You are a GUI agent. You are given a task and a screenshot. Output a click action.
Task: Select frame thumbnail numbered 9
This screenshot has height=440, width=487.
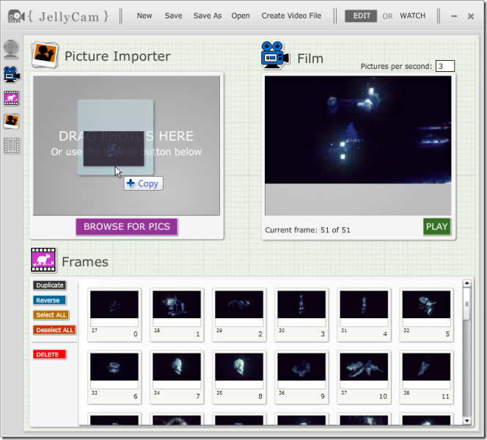point(301,377)
